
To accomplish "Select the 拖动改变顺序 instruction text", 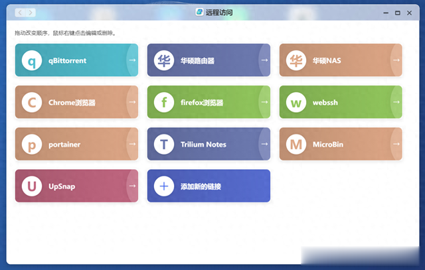I will (65, 33).
